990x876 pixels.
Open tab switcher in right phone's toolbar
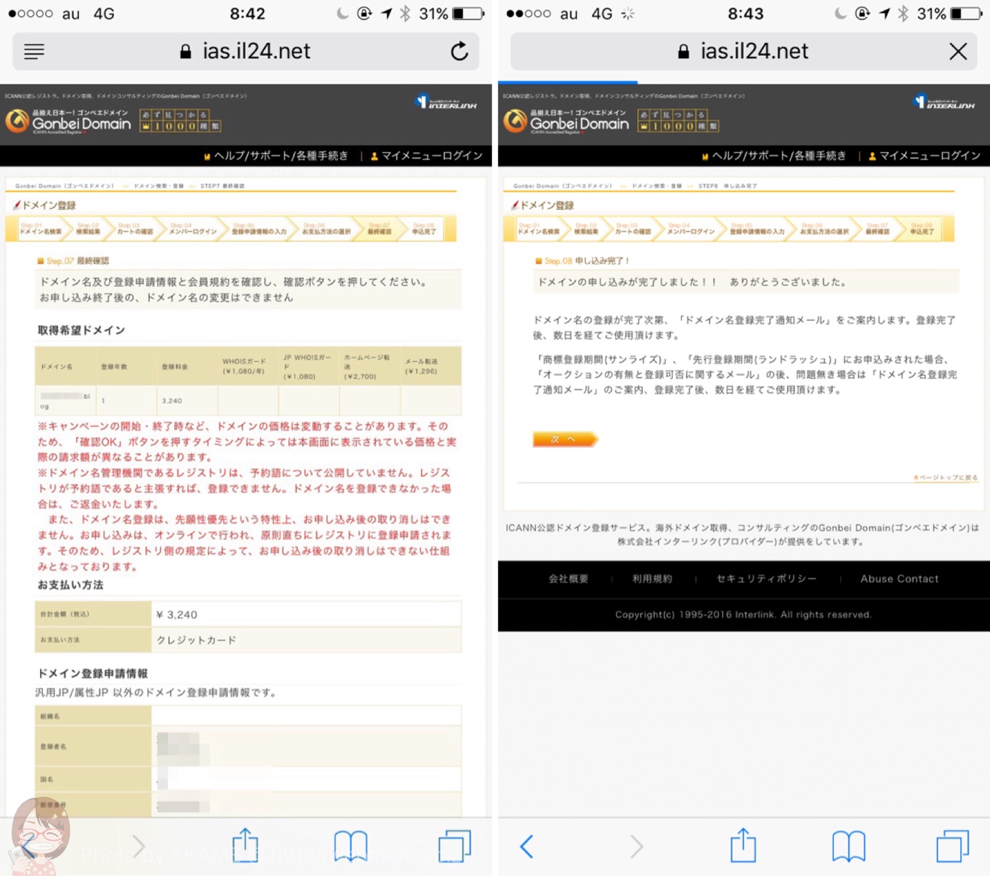pyautogui.click(x=953, y=846)
